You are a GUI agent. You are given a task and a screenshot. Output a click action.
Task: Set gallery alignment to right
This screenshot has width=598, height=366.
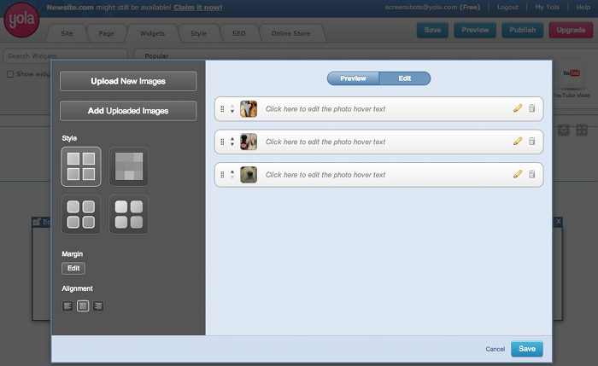98,305
